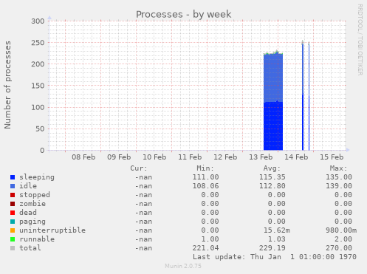Viewport: 367px width, 274px height.
Task: Click total Avg value 229.19
Action: pos(272,248)
